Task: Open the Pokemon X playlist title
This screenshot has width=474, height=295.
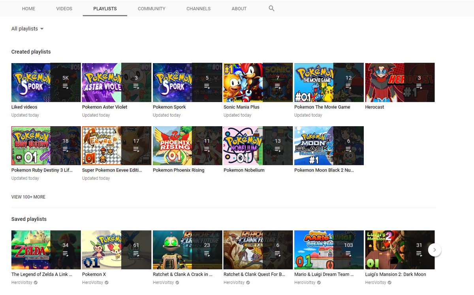Action: [x=94, y=274]
